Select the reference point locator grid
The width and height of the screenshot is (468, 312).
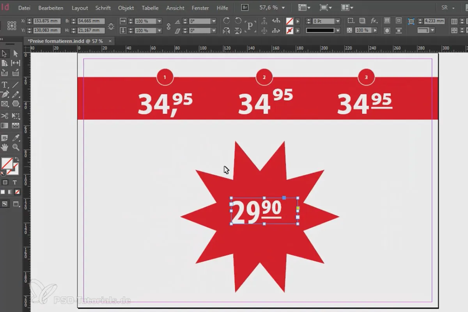[11, 26]
